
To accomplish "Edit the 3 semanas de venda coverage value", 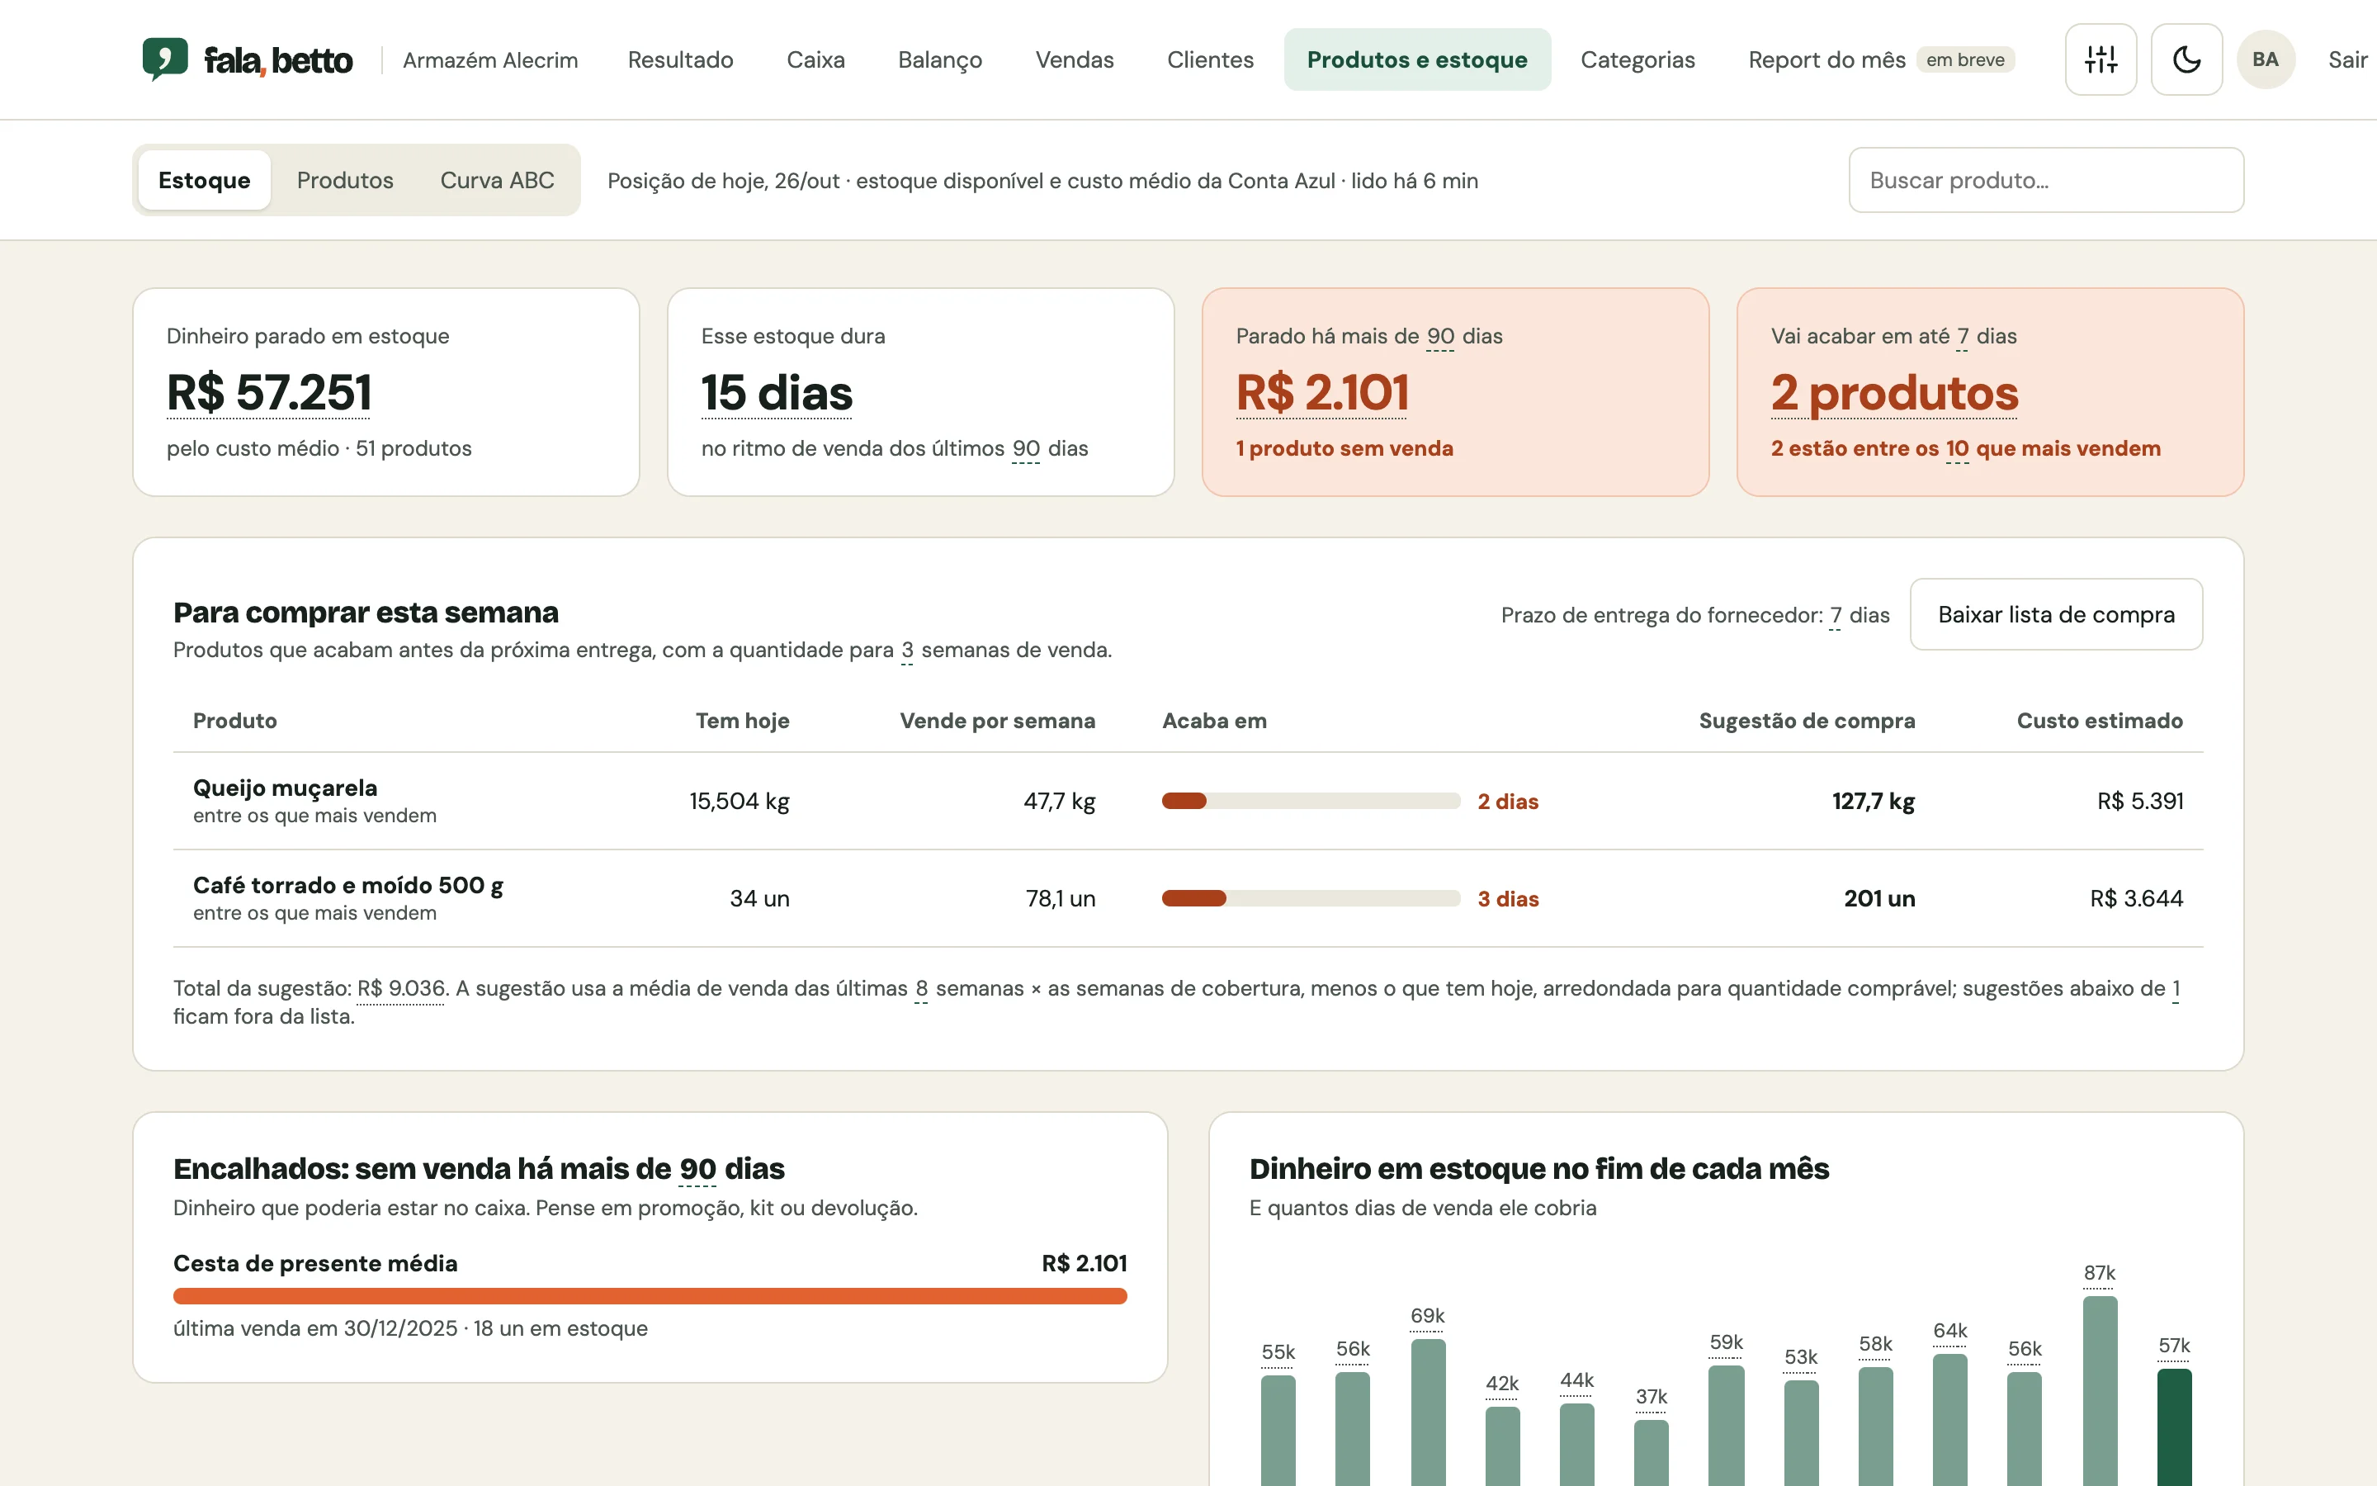I will point(906,650).
